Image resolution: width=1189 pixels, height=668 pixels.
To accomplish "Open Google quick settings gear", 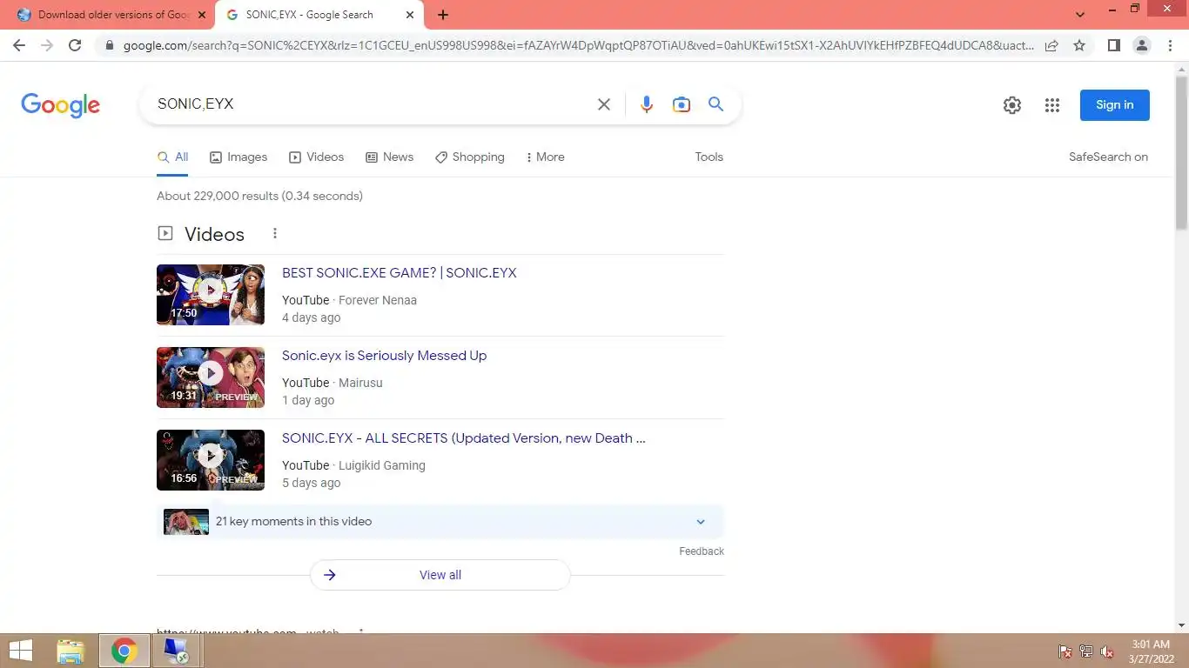I will (x=1011, y=105).
